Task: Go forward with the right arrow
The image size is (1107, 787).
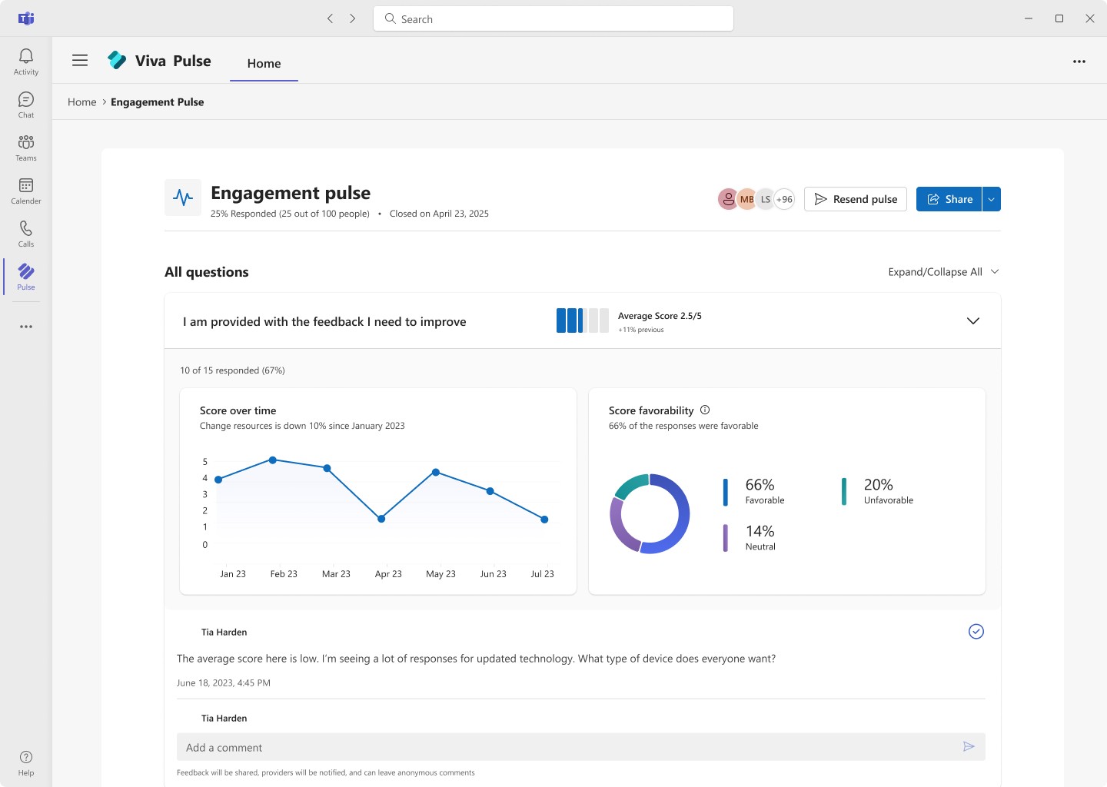Action: 353,18
